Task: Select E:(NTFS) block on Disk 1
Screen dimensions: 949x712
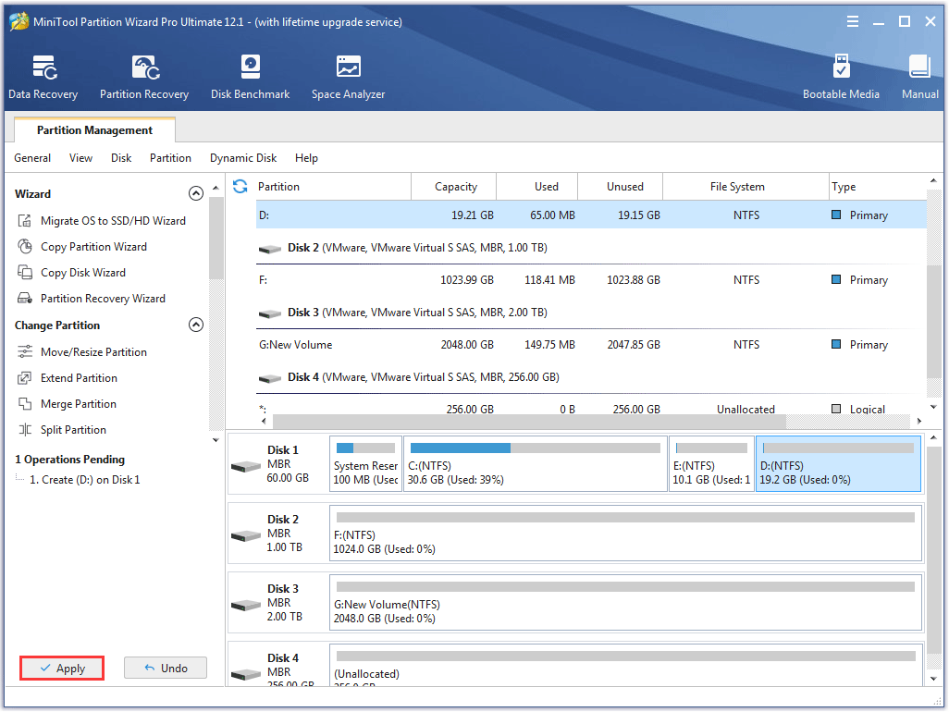Action: coord(711,464)
